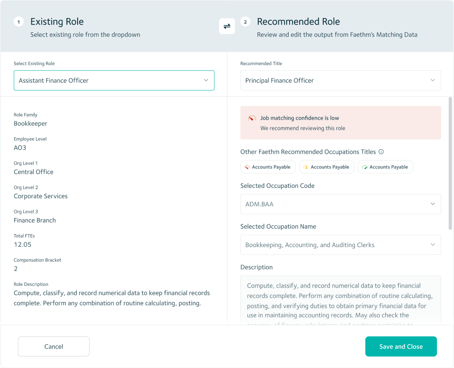Click the Existing Role heading
The image size is (454, 368).
(x=57, y=22)
